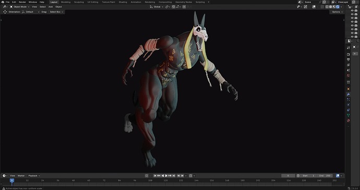The width and height of the screenshot is (360, 190).
Task: Open the Physics properties tab
Action: (349, 105)
